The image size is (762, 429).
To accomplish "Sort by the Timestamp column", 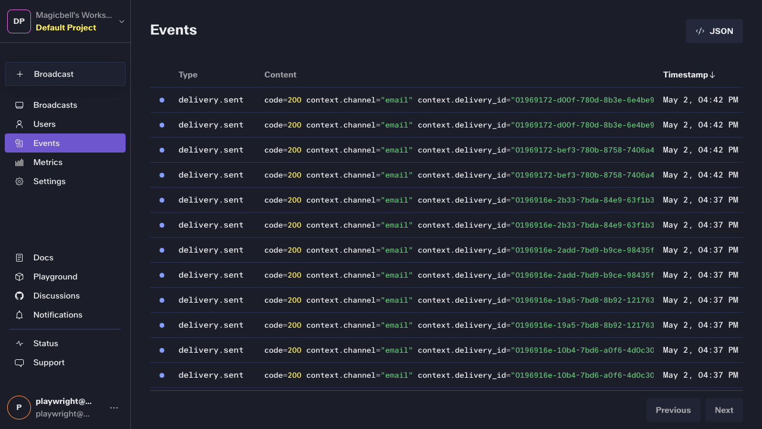I will pos(689,74).
